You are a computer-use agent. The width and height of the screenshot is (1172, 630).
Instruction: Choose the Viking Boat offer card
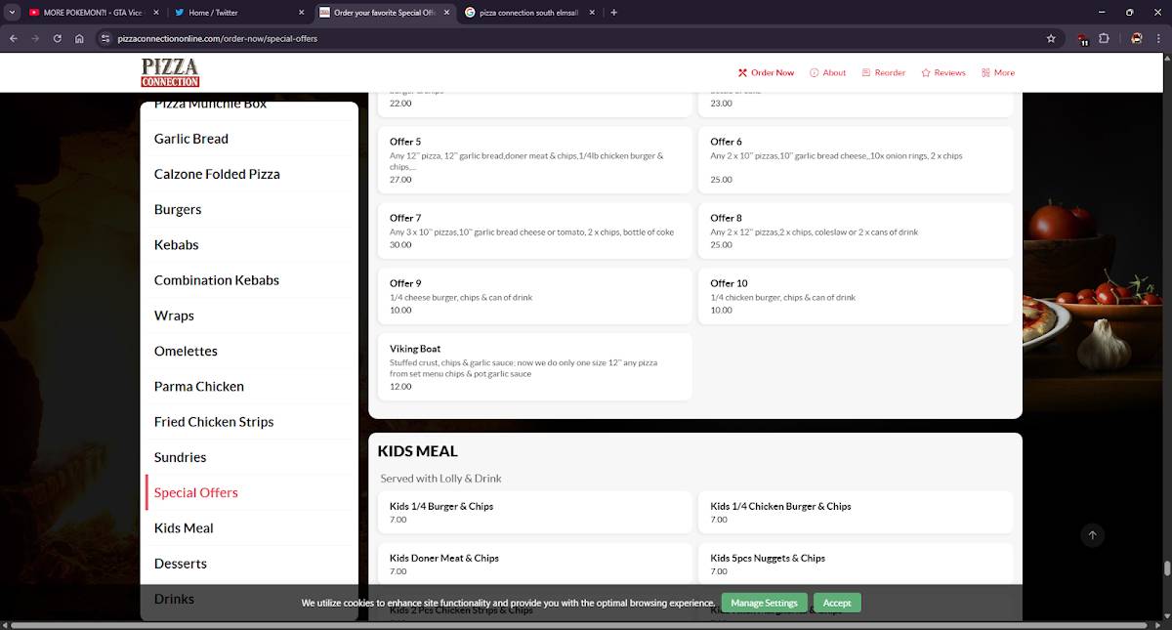(535, 367)
